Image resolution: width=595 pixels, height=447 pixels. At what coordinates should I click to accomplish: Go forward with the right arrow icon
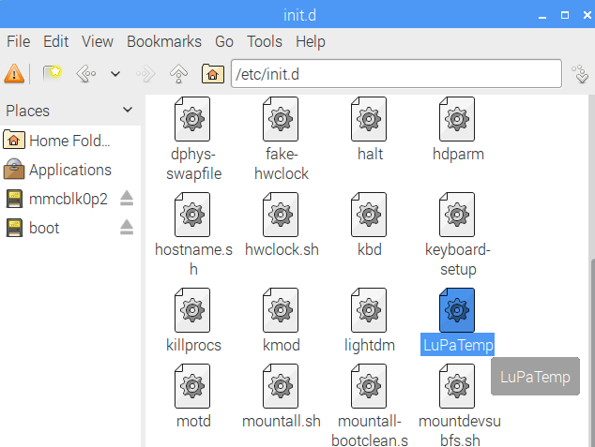click(x=146, y=73)
